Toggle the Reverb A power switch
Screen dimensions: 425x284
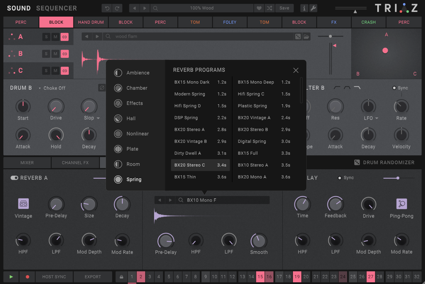14,178
